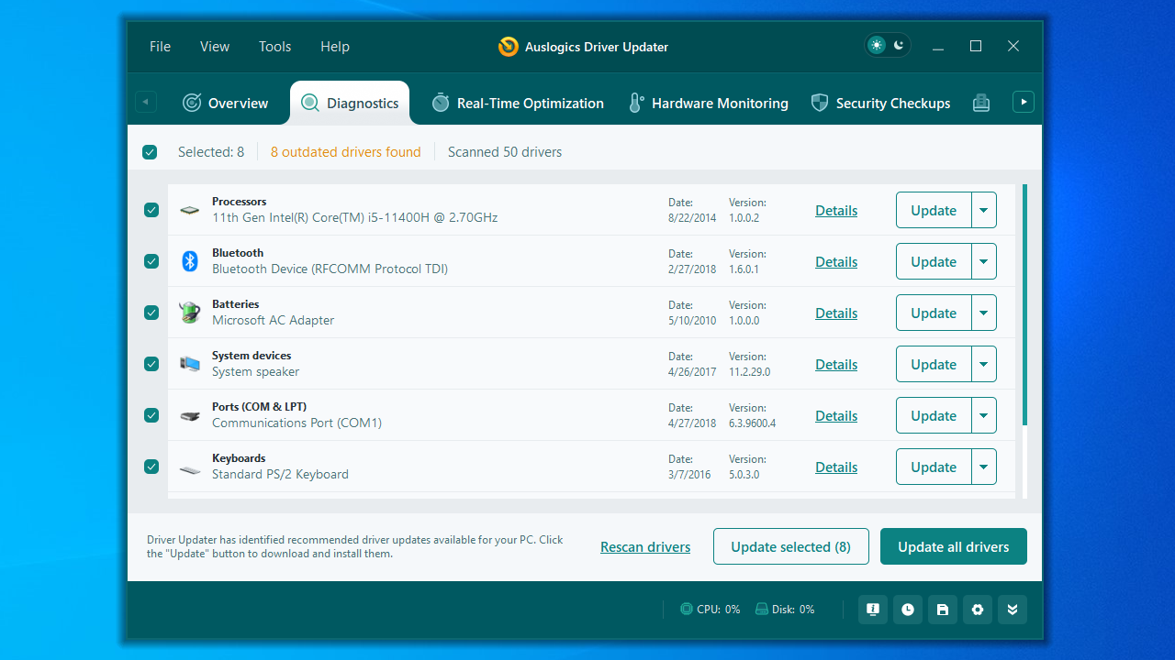The width and height of the screenshot is (1175, 660).
Task: Expand Update dropdown arrow for Batteries
Action: [x=983, y=313]
